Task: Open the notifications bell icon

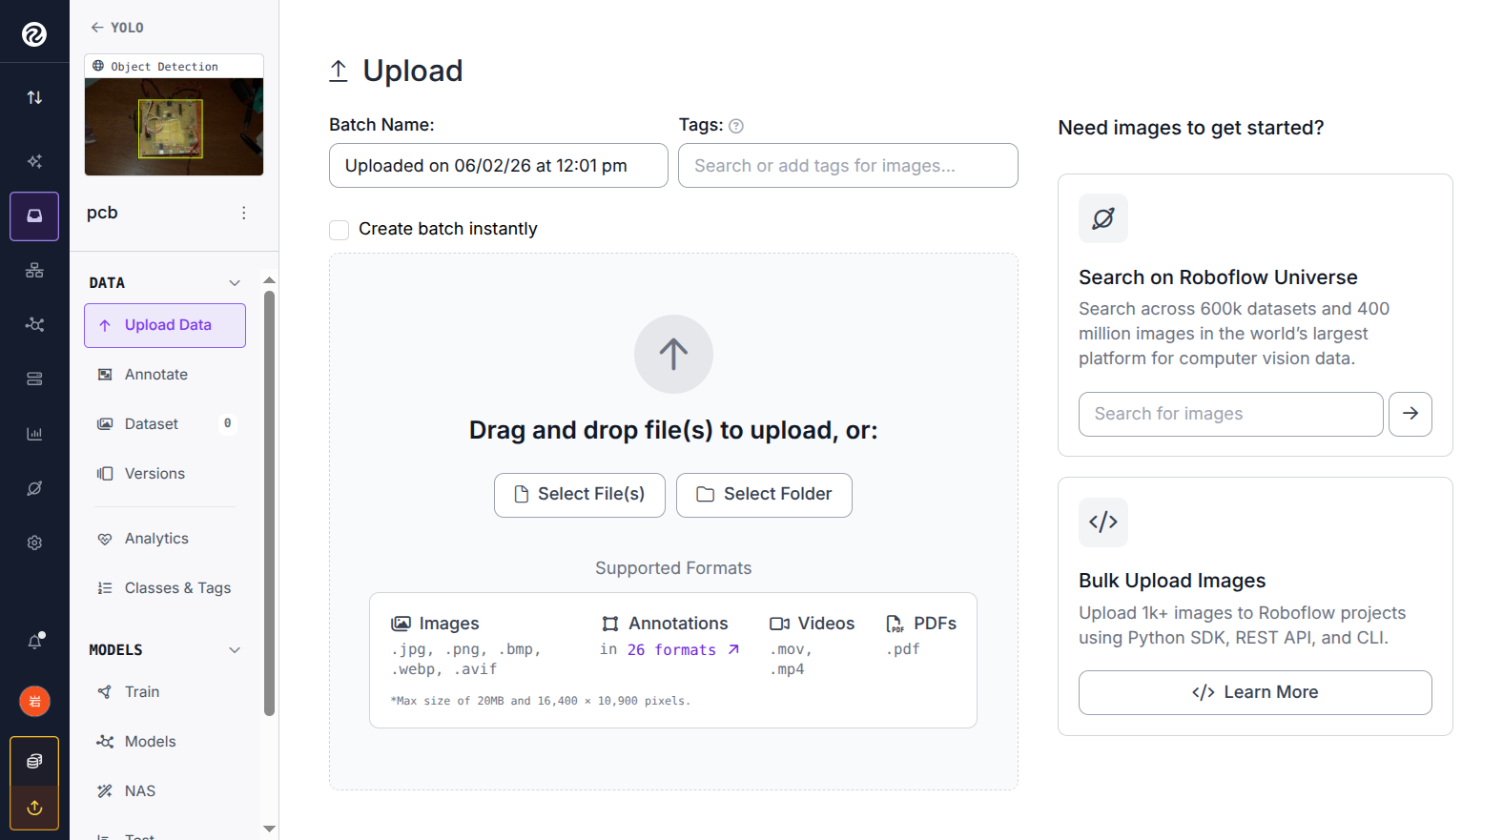Action: tap(35, 641)
